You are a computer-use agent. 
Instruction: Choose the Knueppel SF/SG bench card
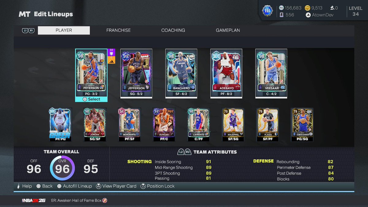[x=233, y=125]
